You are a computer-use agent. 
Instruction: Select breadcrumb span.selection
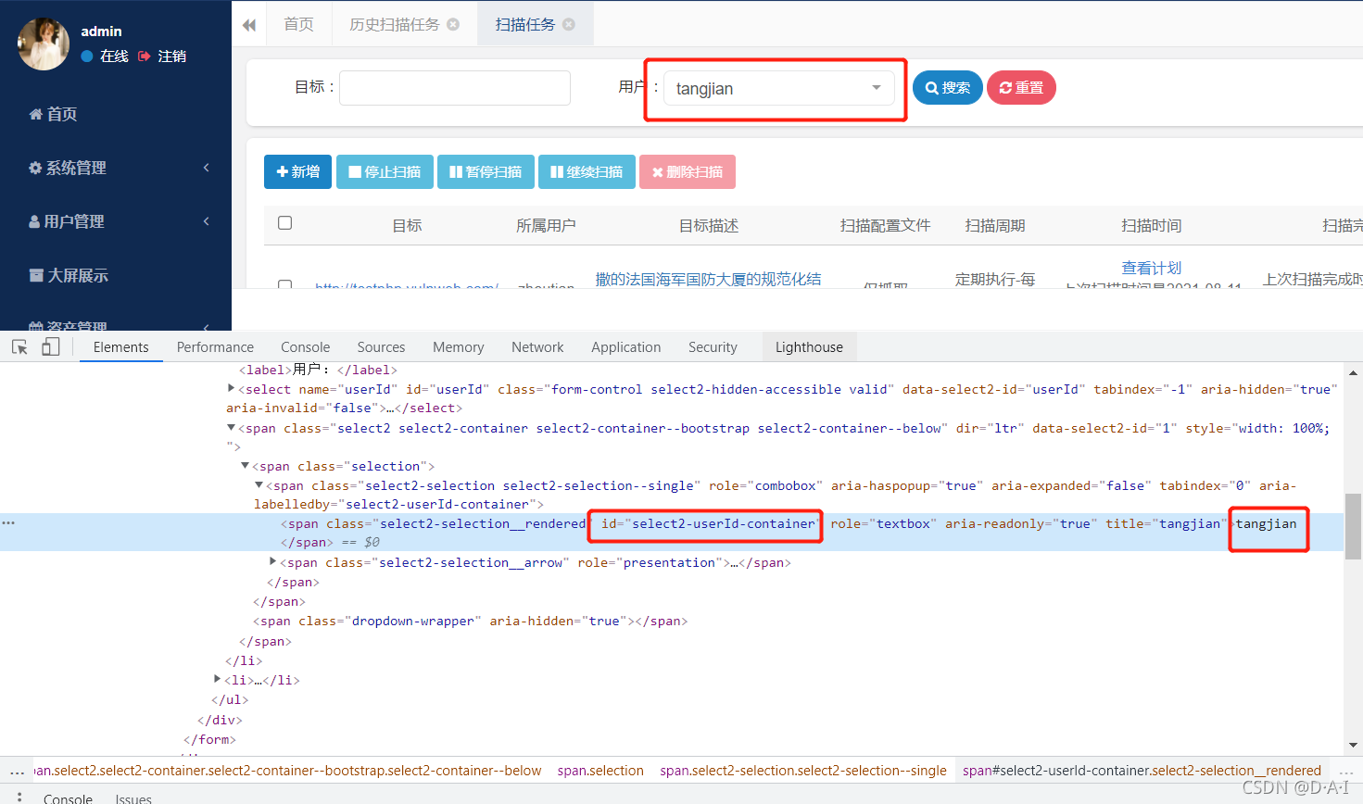pos(600,771)
